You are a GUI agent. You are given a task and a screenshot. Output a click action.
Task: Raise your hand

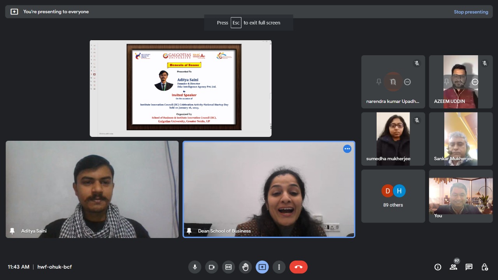[245, 267]
